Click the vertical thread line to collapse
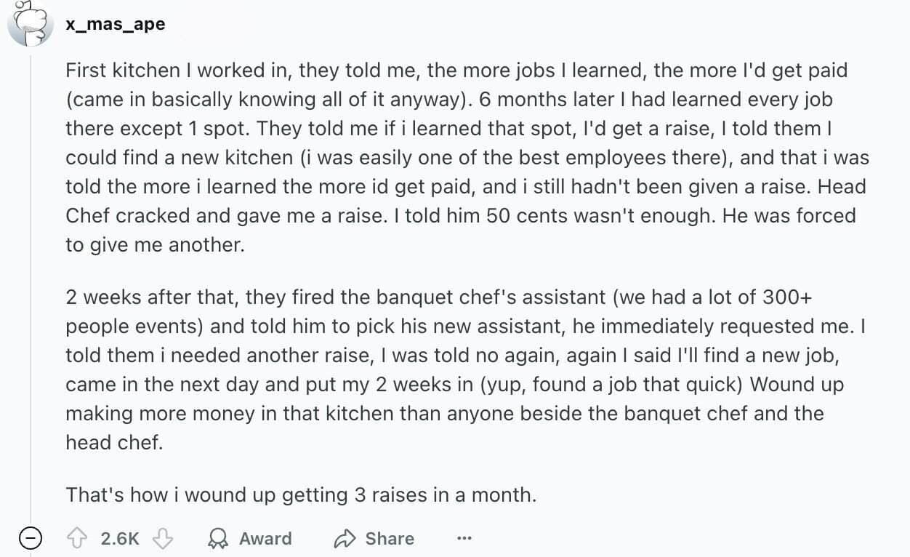910x557 pixels. [x=30, y=291]
